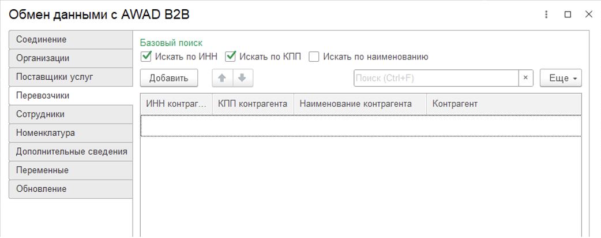Click the "Добавить" button

tap(169, 78)
